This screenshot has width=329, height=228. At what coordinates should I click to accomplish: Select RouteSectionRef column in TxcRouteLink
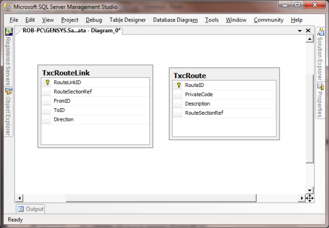[95, 92]
